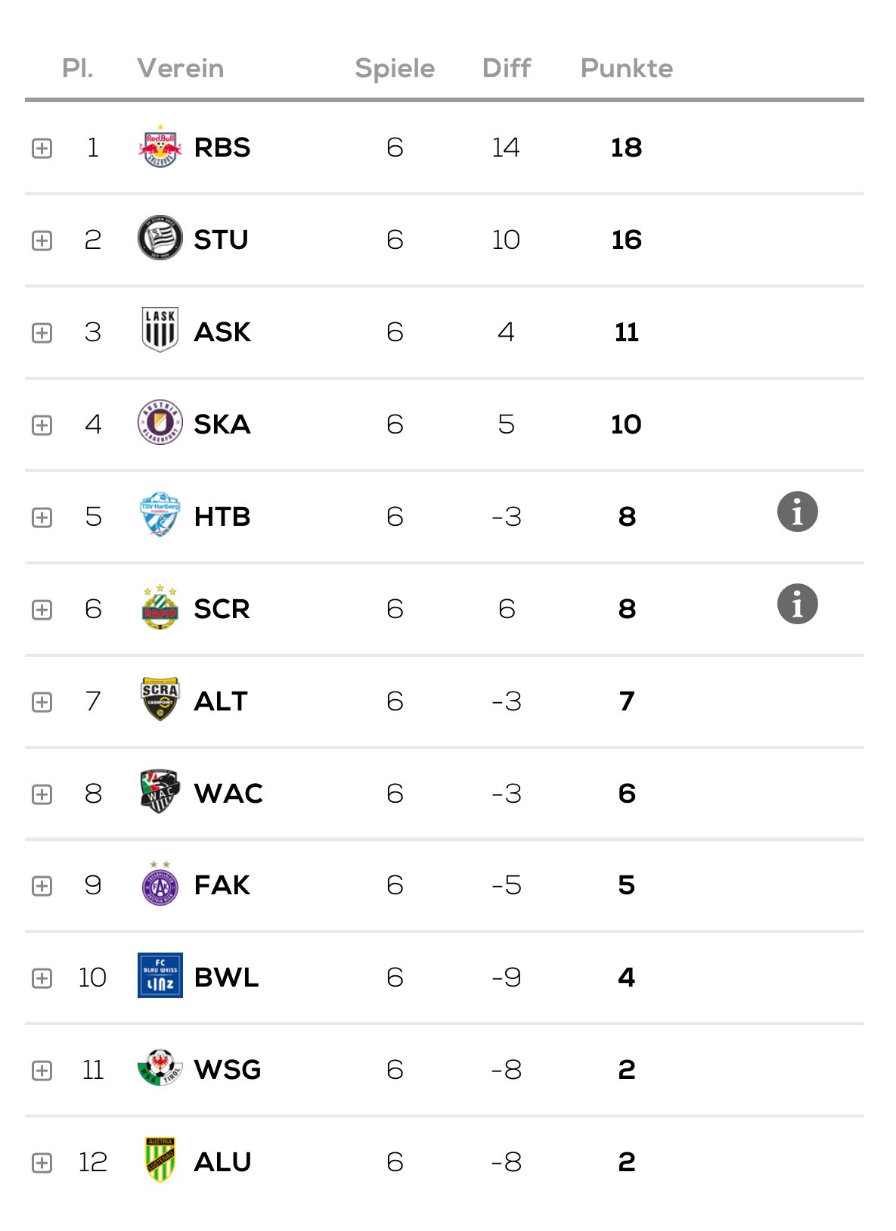Image resolution: width=896 pixels, height=1231 pixels.
Task: Click the Red Bull Salzburg club logo
Action: 160,147
